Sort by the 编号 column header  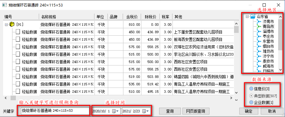pos(21,17)
